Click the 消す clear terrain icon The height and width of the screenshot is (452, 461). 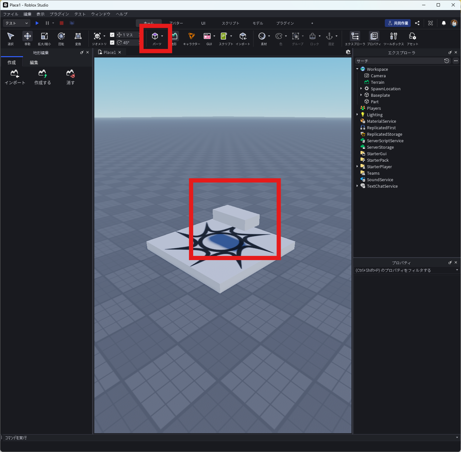70,77
